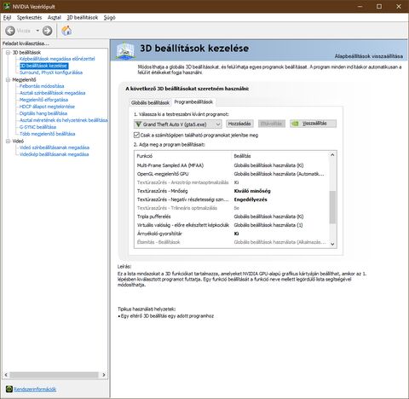409x399 pixels.
Task: Open 'Megjelenítő elforgatása' tree item
Action: click(43, 100)
